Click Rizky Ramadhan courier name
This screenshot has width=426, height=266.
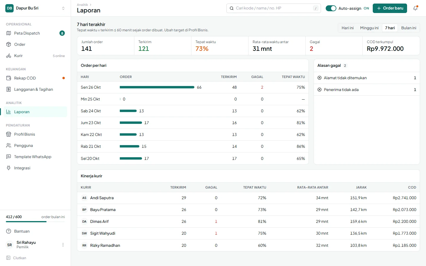pos(105,245)
